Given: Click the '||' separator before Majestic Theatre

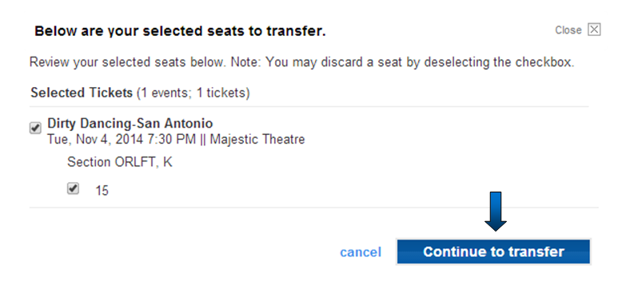Looking at the screenshot, I should [202, 140].
